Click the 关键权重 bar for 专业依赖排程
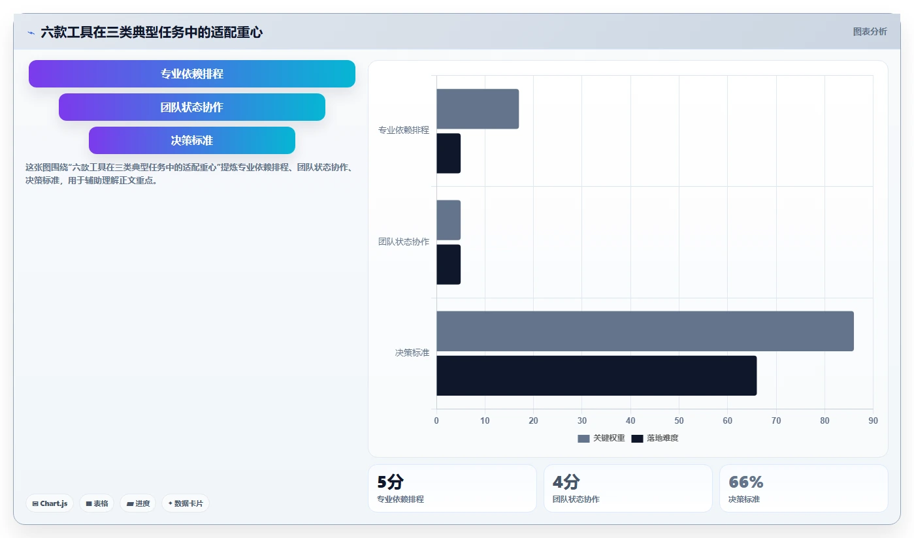The image size is (914, 538). [478, 109]
